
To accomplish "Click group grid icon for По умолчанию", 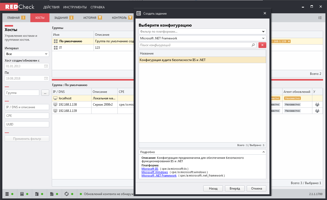I will coord(55,41).
